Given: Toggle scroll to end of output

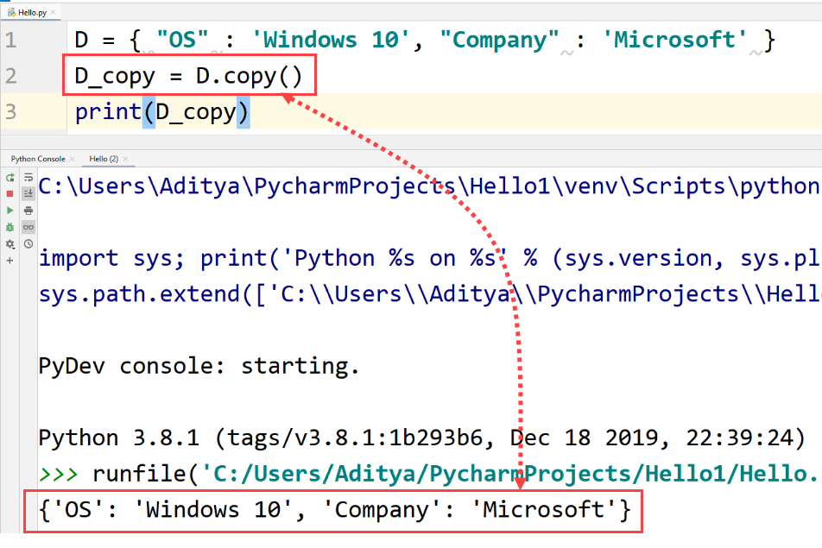Looking at the screenshot, I should pyautogui.click(x=28, y=194).
